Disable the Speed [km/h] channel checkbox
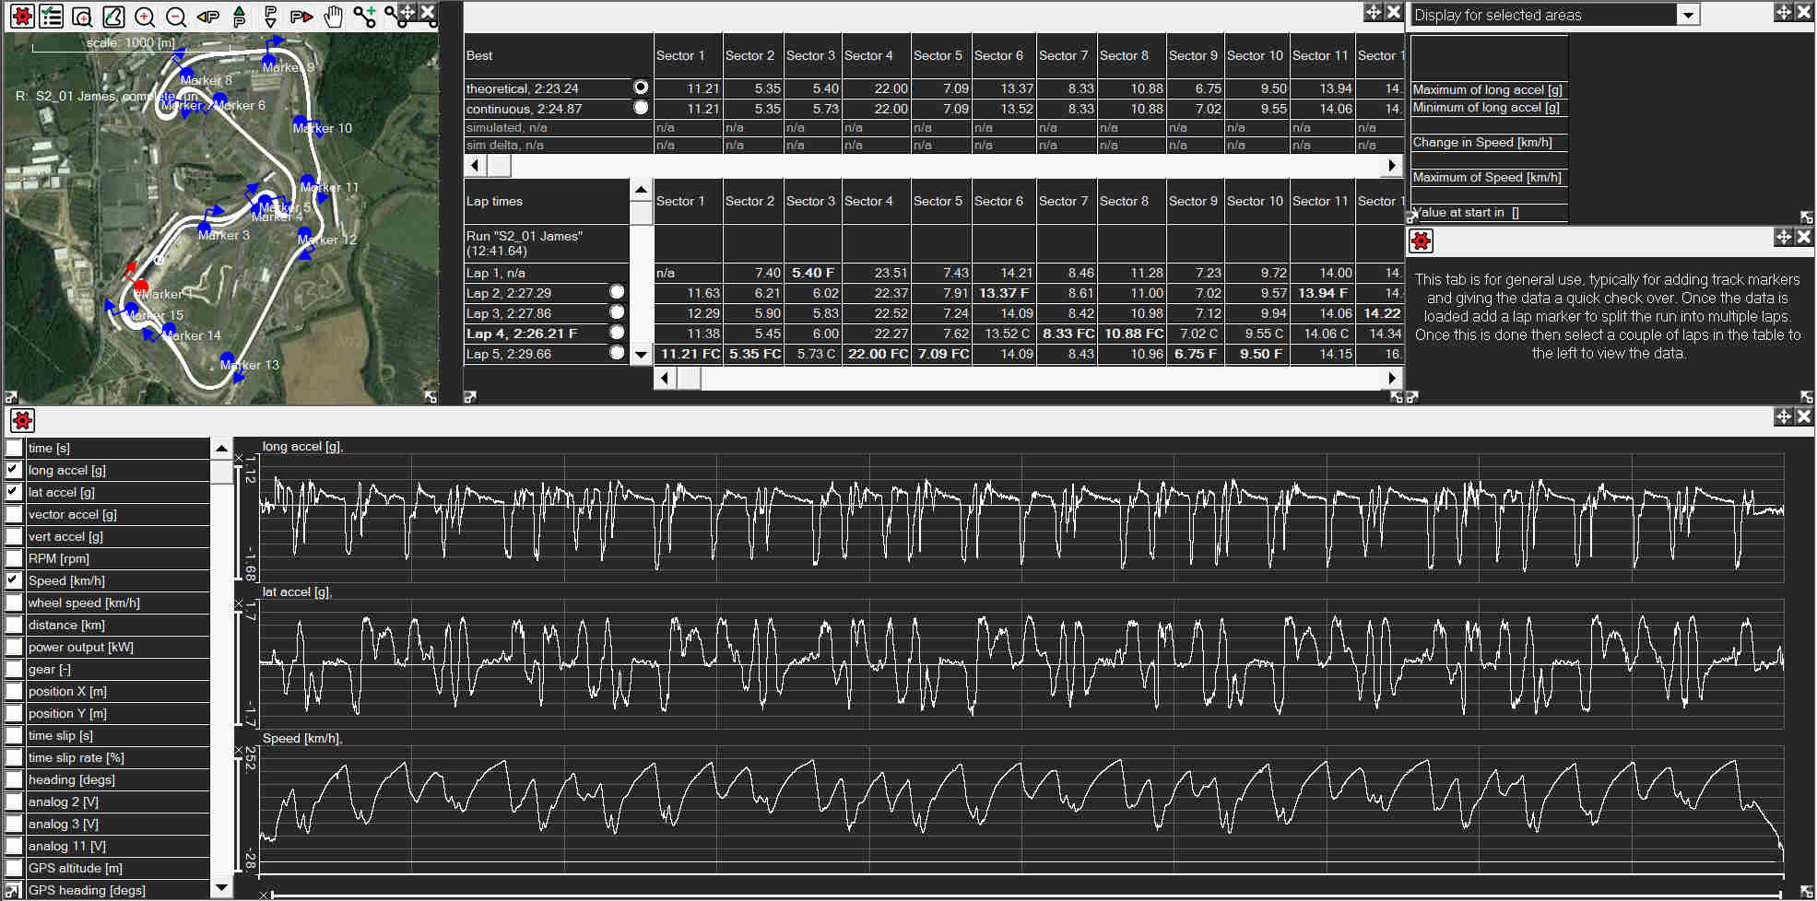 14,580
